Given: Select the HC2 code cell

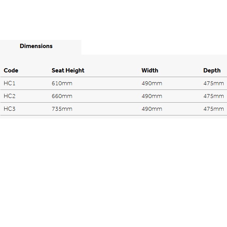Looking at the screenshot, I should (10, 96).
